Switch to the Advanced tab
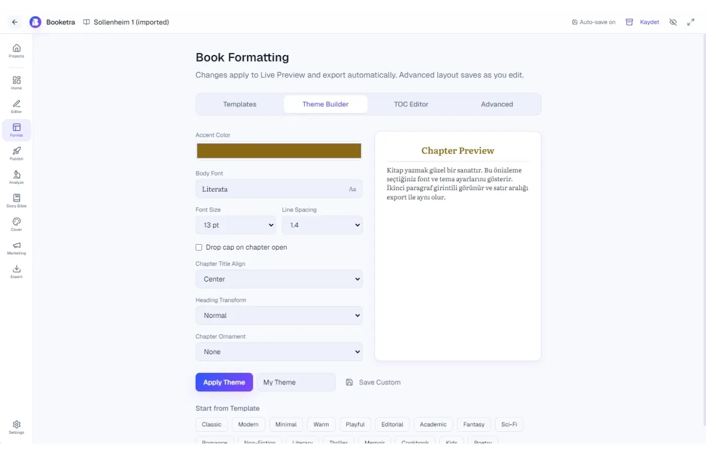Screen dimensions: 706x454 coord(497,104)
